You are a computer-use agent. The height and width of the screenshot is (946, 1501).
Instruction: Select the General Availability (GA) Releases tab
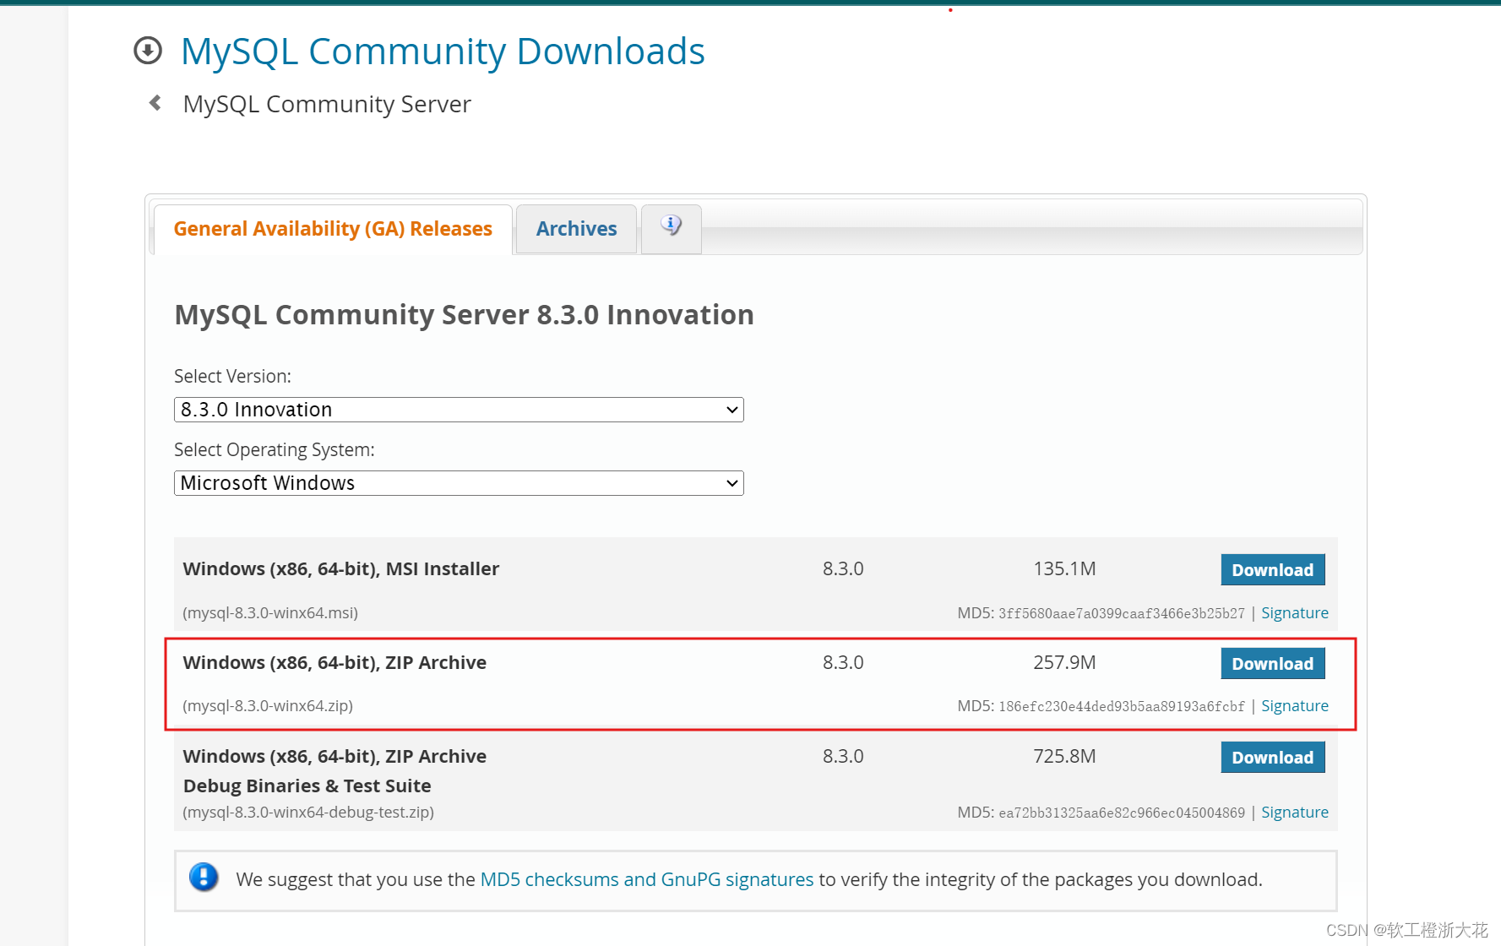pos(332,228)
